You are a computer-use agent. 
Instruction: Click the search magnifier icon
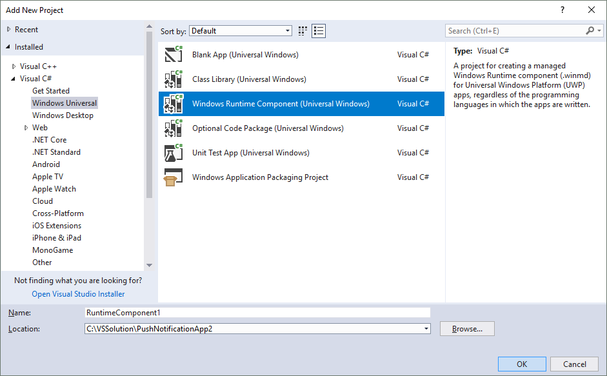click(x=590, y=31)
